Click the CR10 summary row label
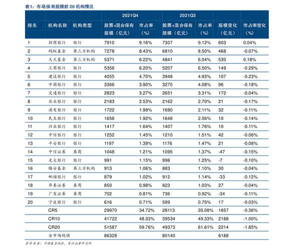The height and width of the screenshot is (250, 292). point(54,219)
